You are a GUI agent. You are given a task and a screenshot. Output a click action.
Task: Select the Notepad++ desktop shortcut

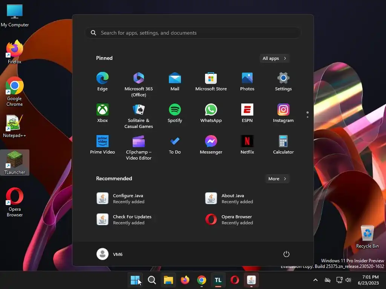pyautogui.click(x=15, y=126)
